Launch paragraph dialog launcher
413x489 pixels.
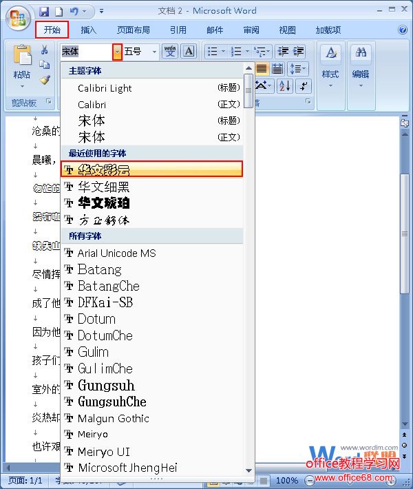tap(308, 101)
